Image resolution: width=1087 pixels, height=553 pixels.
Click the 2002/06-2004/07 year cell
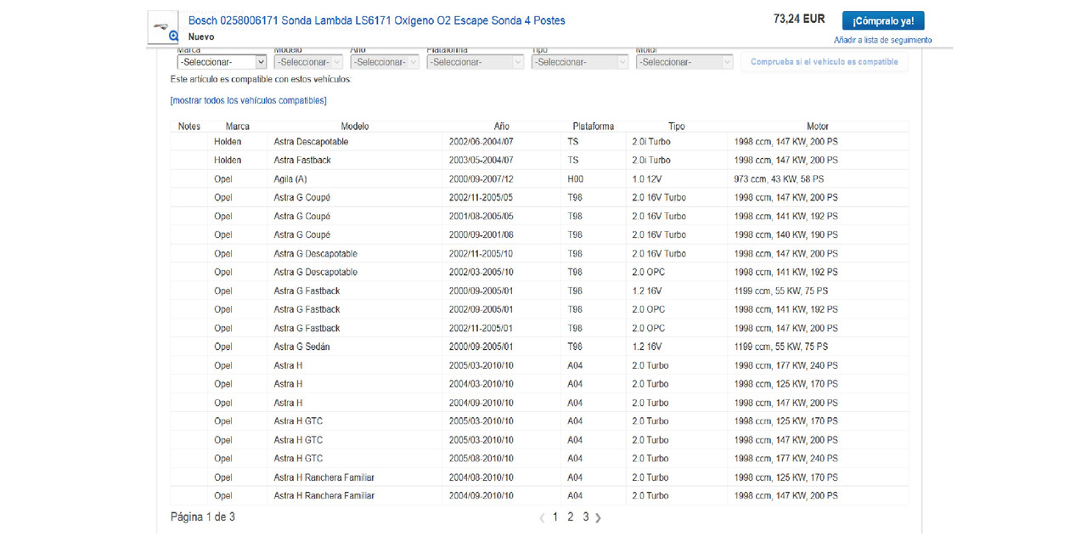pyautogui.click(x=482, y=142)
